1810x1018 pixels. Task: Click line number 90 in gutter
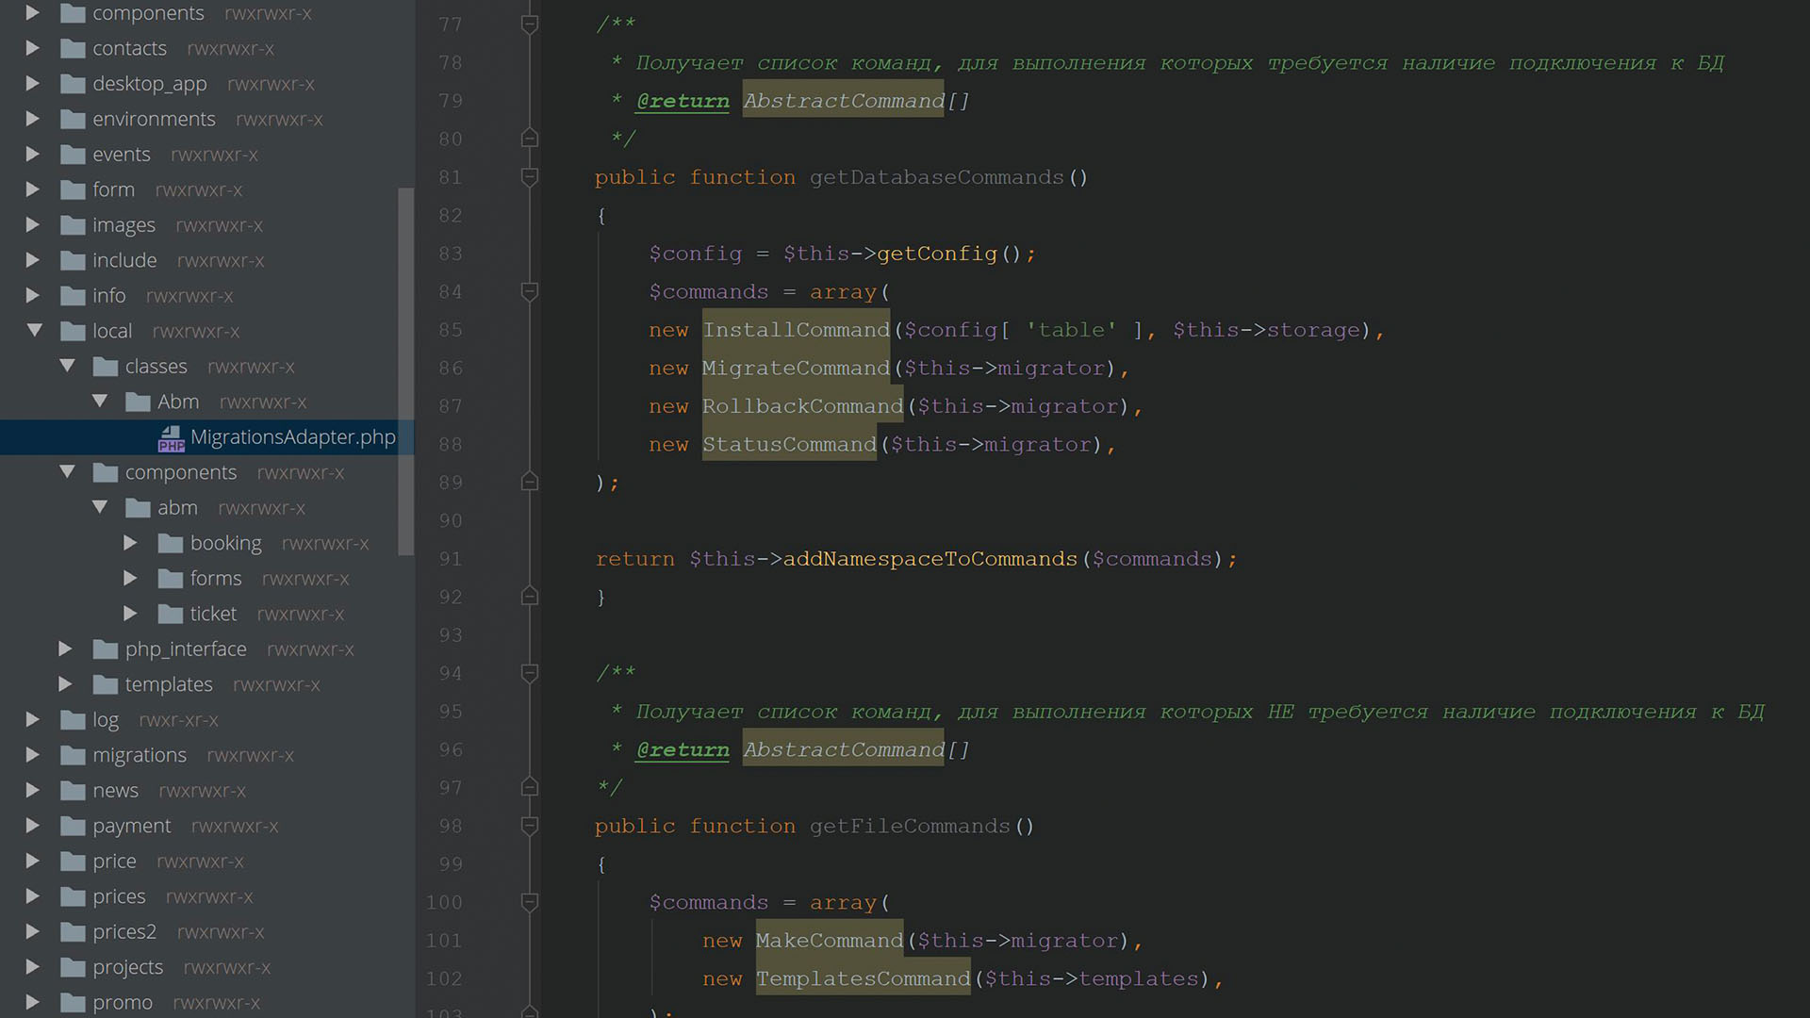(451, 520)
